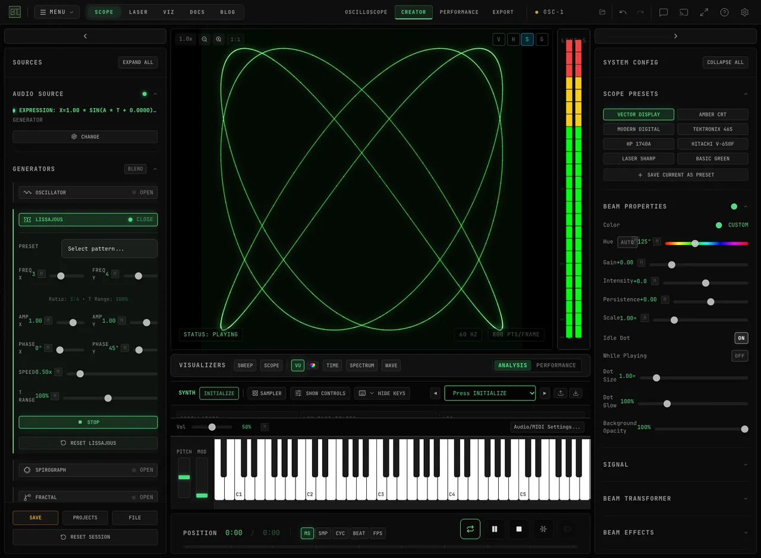Toggle the generators BLEND button

click(136, 169)
